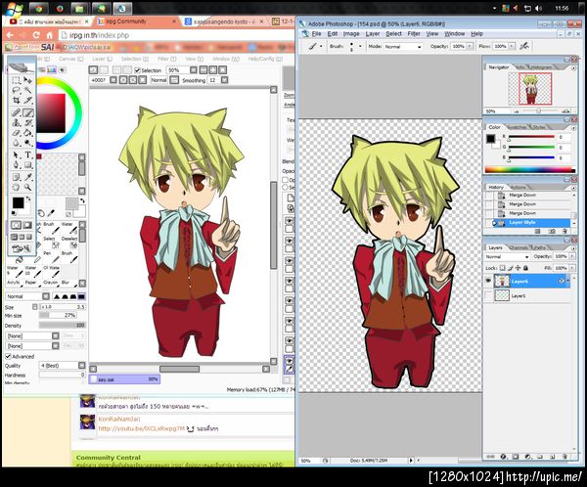Expand Layer6 effects arrow

coord(567,281)
